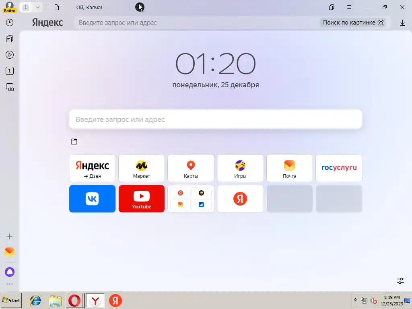Open the Игры tile

[240, 168]
